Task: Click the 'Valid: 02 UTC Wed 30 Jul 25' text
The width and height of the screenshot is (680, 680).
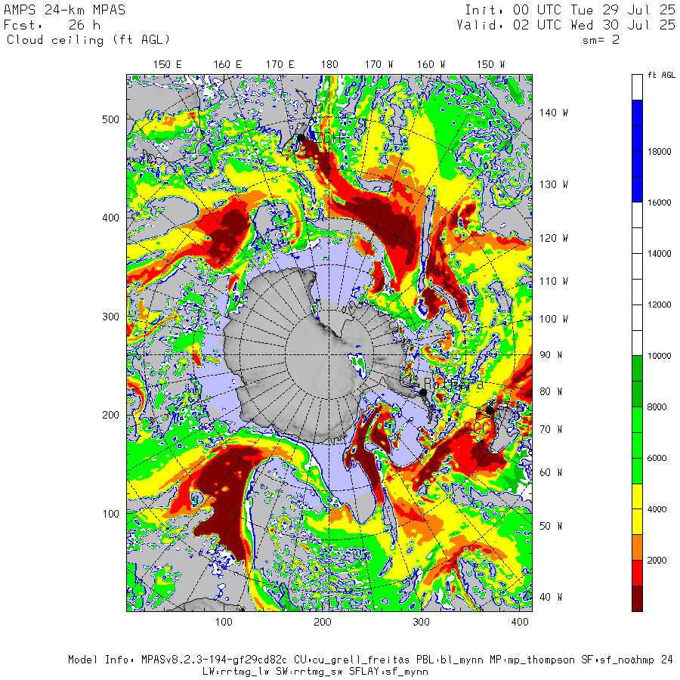Action: coord(566,25)
